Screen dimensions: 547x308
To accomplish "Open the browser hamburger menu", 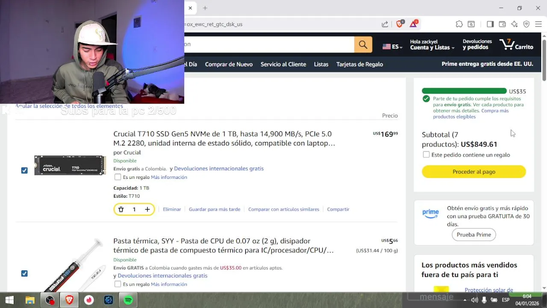I will (x=538, y=24).
